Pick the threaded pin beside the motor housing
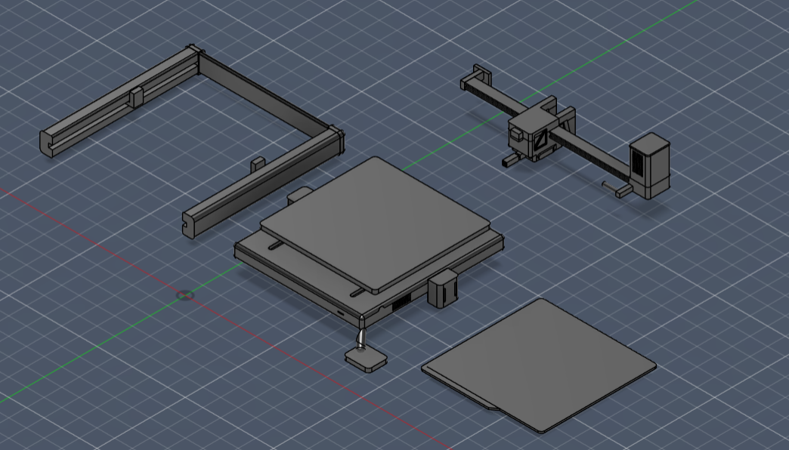This screenshot has height=450, width=789. point(611,186)
